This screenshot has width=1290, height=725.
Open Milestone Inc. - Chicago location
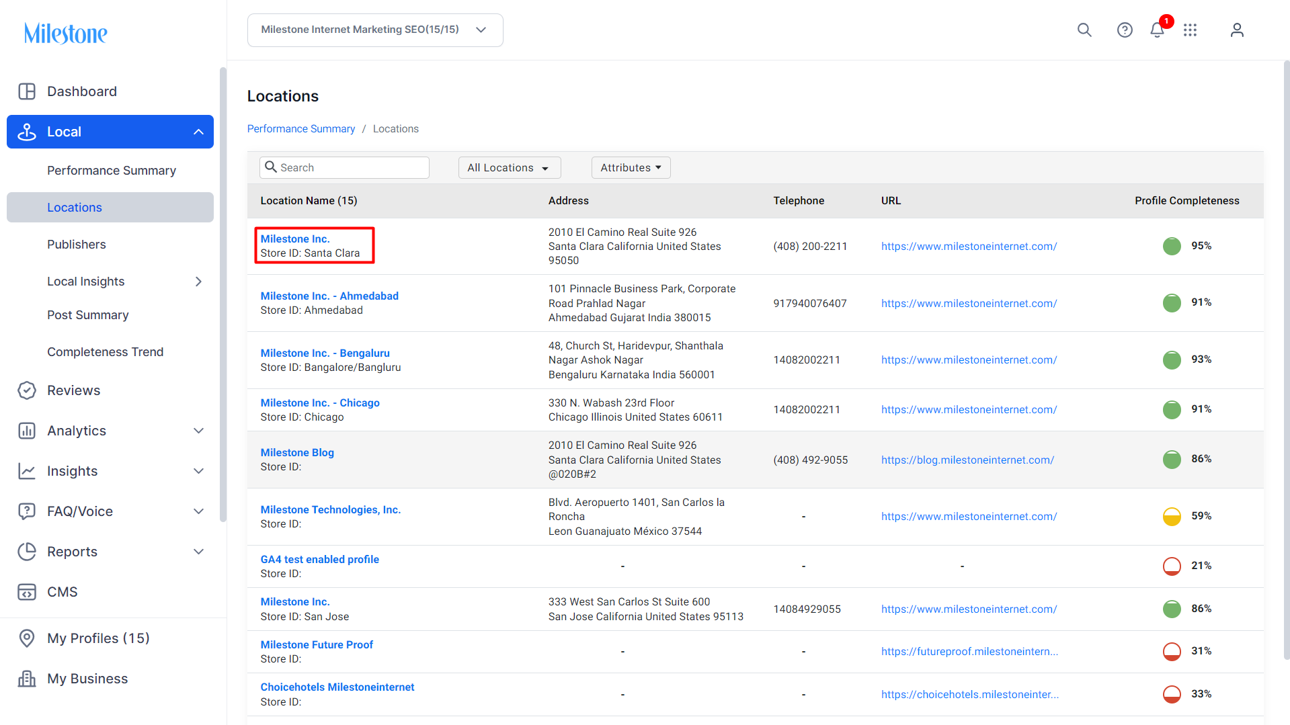pyautogui.click(x=320, y=402)
